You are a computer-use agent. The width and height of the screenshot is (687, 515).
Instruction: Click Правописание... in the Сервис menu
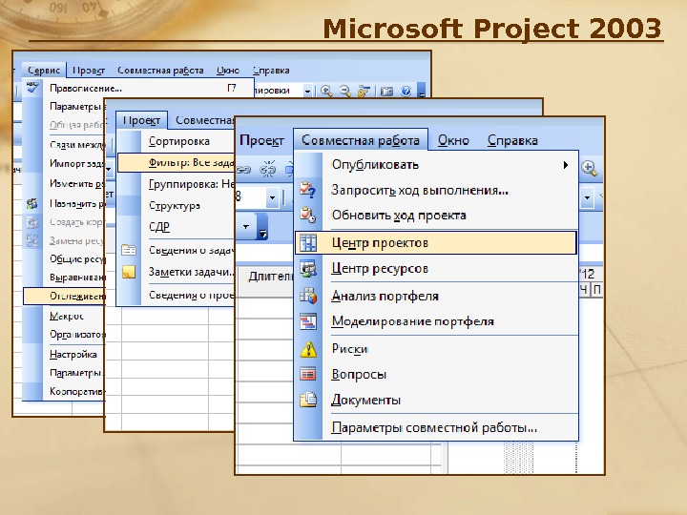pyautogui.click(x=86, y=88)
